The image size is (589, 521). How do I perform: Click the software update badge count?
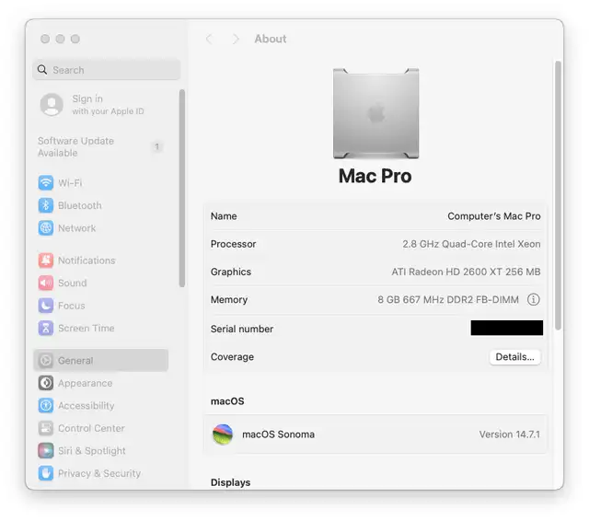157,146
